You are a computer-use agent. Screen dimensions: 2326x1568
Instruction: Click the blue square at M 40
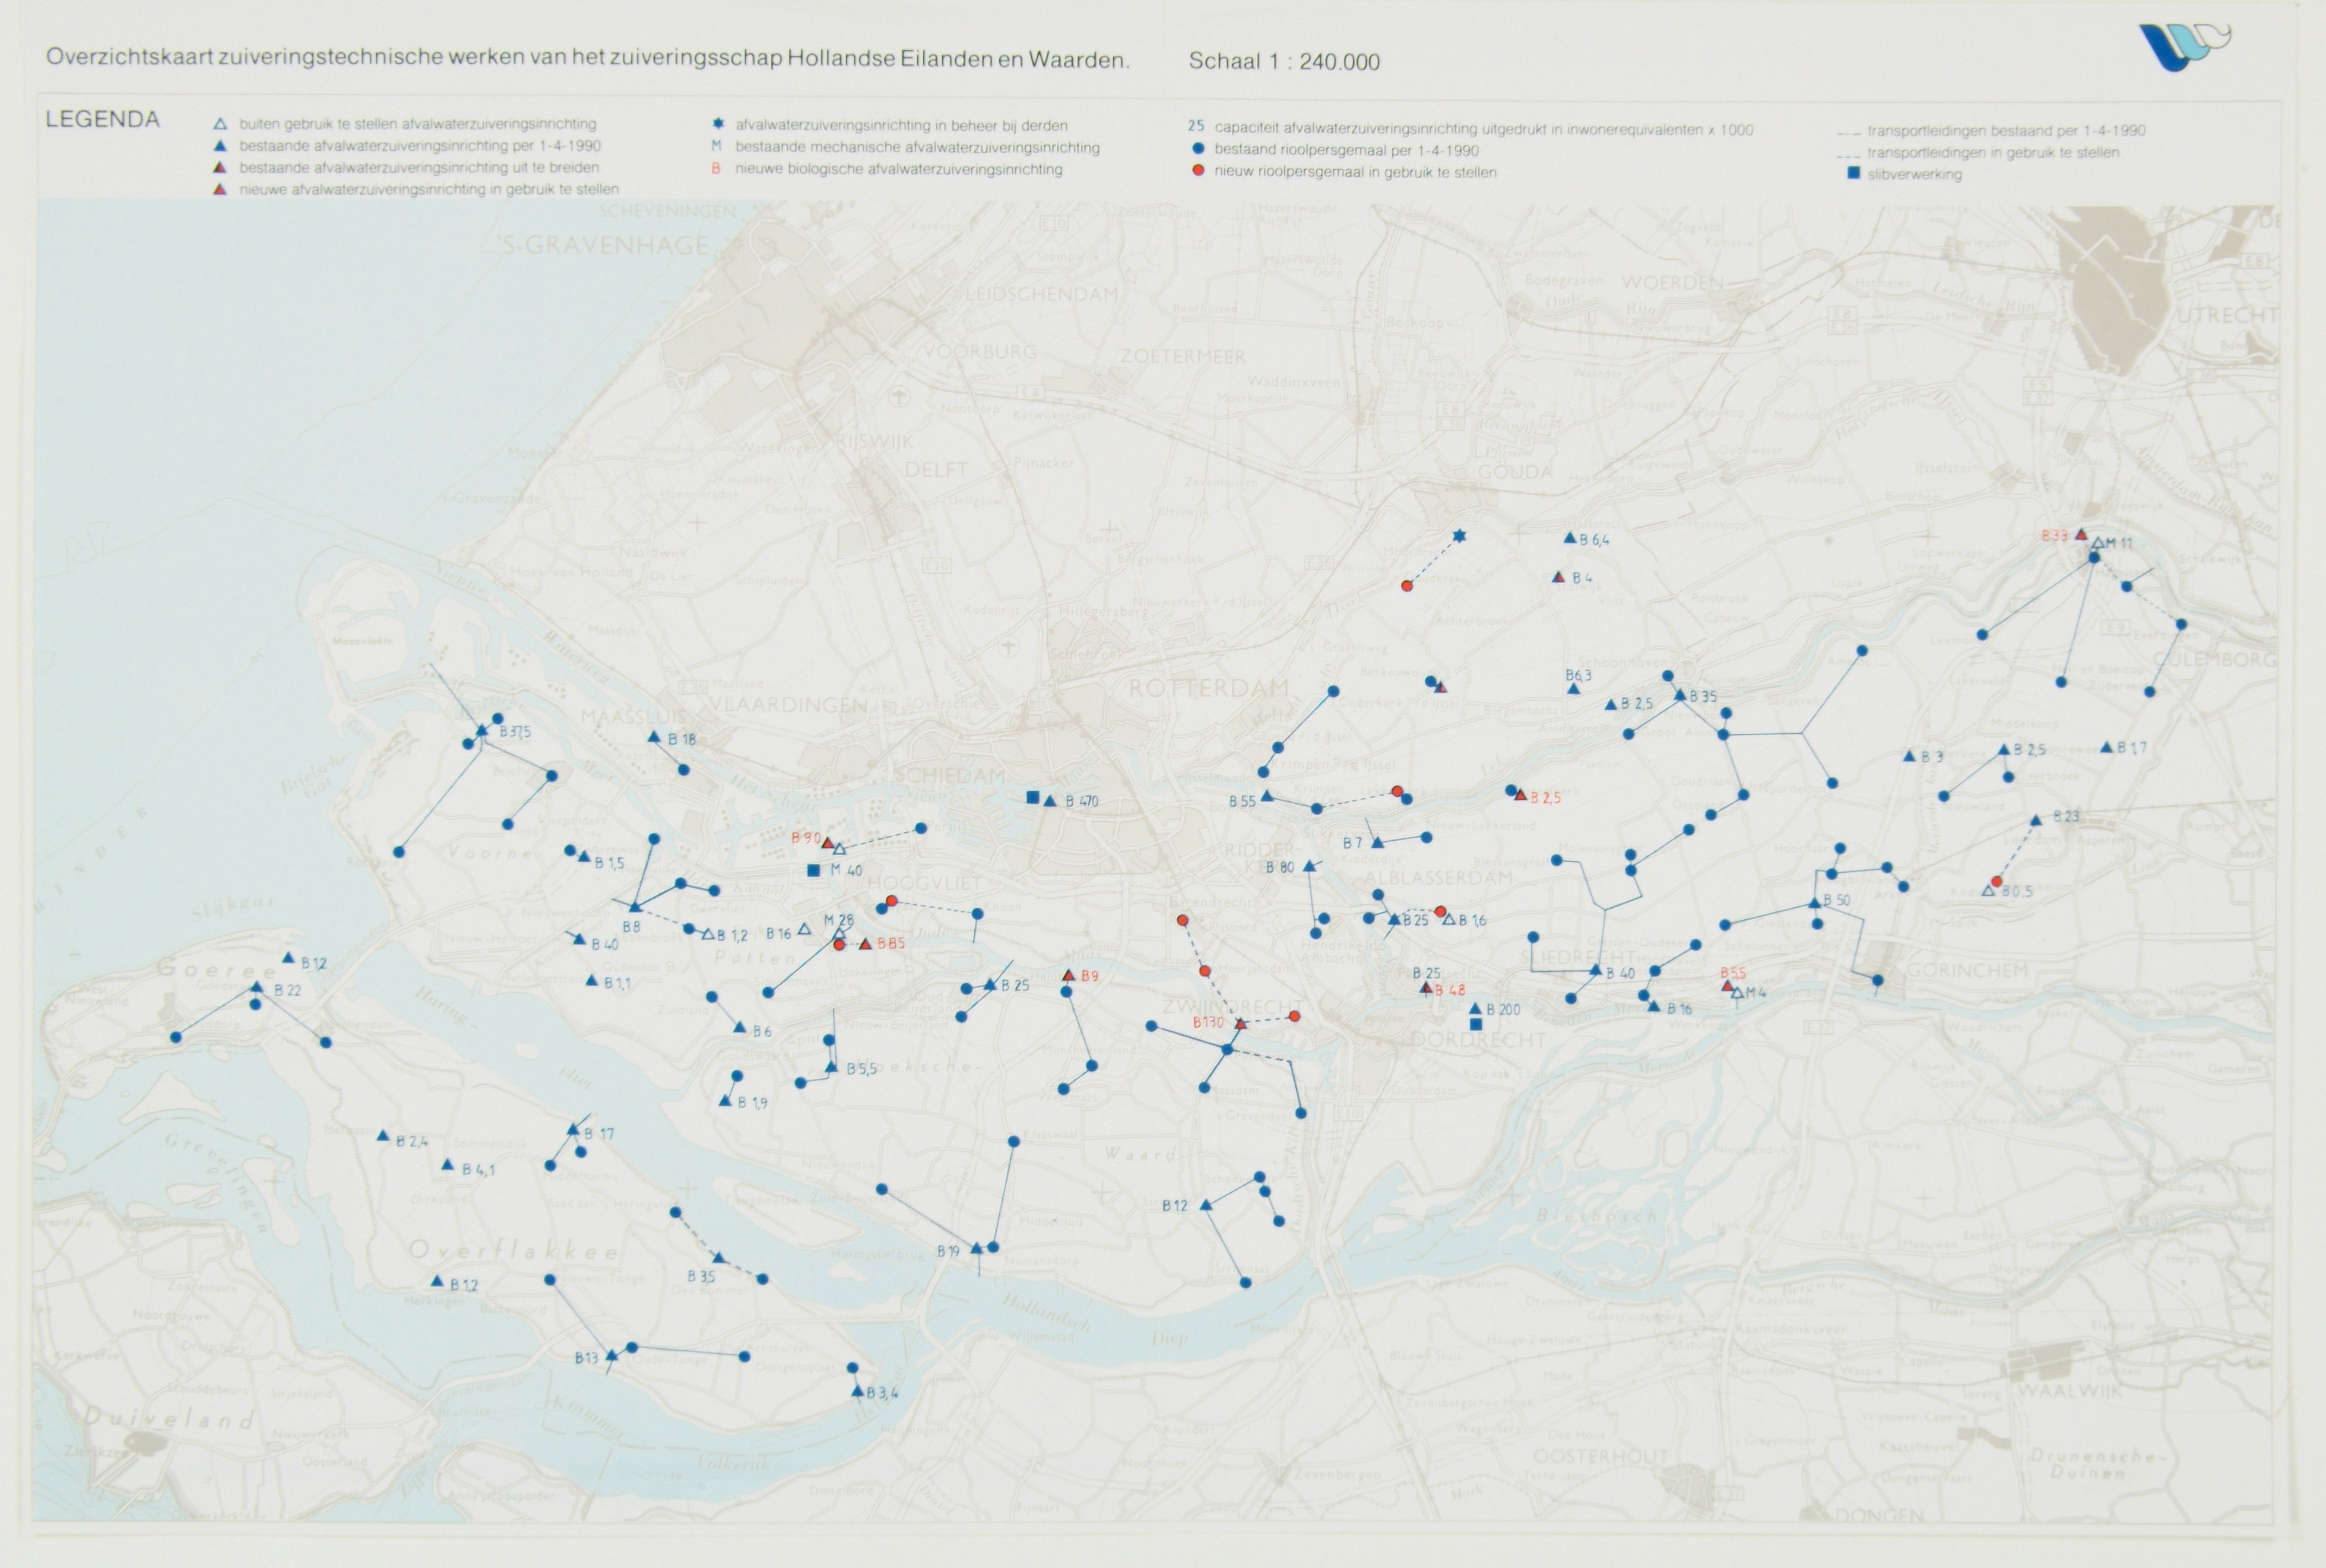pyautogui.click(x=814, y=870)
